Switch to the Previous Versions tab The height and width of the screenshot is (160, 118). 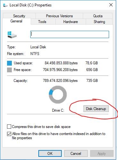(x=59, y=16)
